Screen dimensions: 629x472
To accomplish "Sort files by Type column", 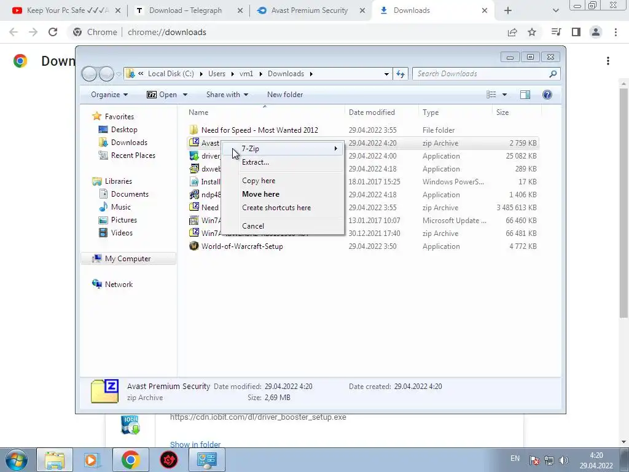I will pyautogui.click(x=431, y=112).
